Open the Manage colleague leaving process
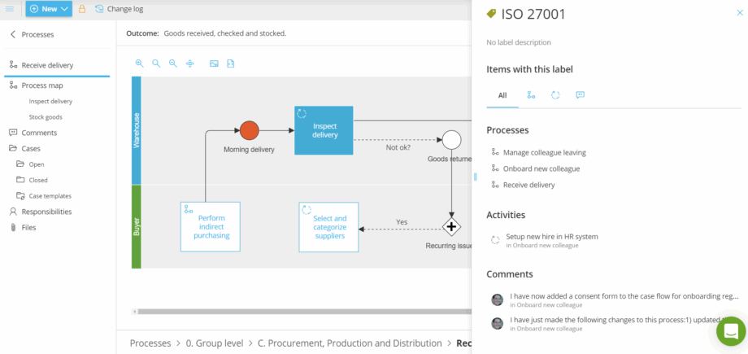Image resolution: width=748 pixels, height=354 pixels. coord(544,152)
